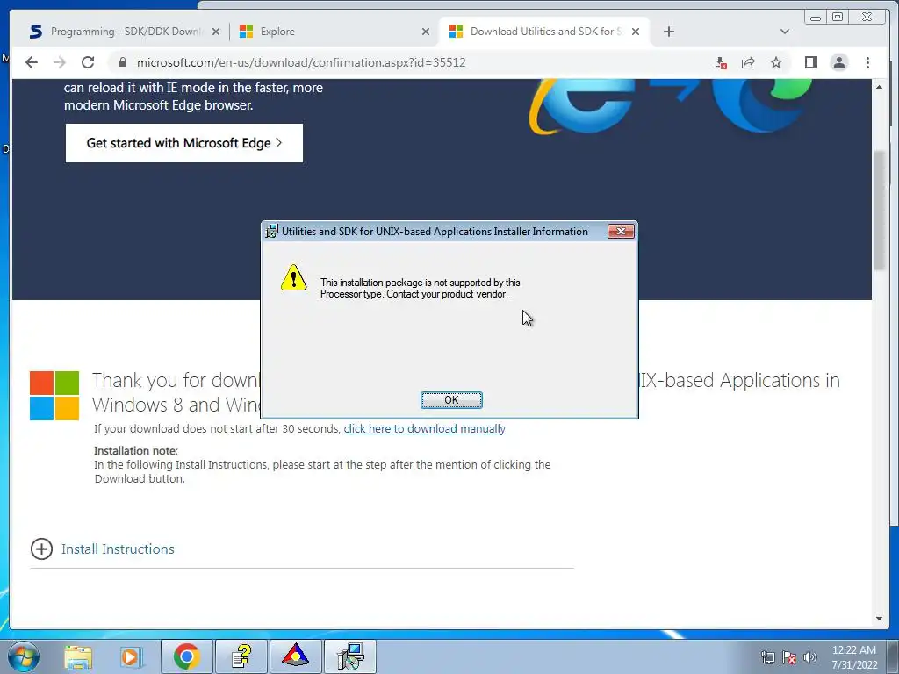The width and height of the screenshot is (899, 674).
Task: Click the installer icon in the dialog title bar
Action: (x=272, y=232)
